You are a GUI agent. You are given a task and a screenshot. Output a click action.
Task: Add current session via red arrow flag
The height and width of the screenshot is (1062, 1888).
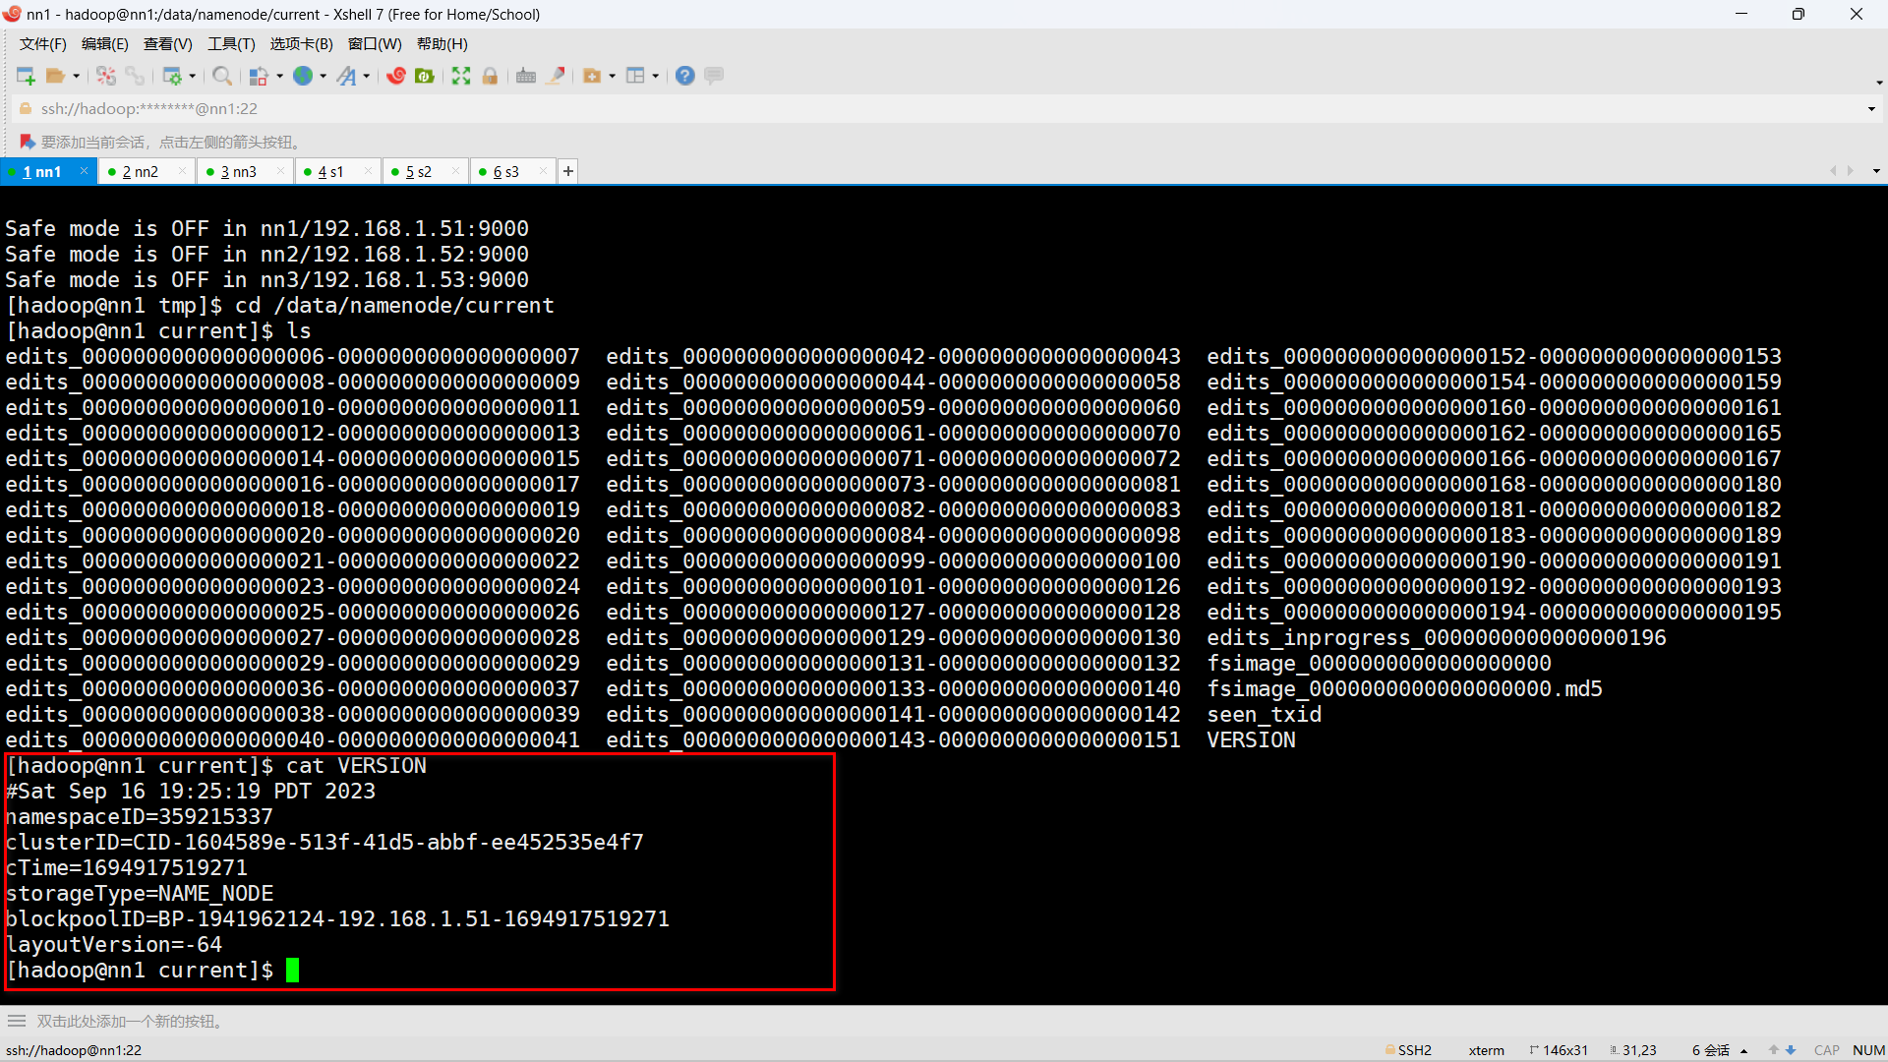tap(28, 142)
